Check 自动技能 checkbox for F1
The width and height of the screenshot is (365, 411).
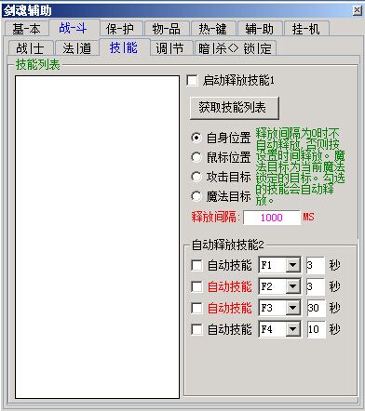[x=196, y=266]
